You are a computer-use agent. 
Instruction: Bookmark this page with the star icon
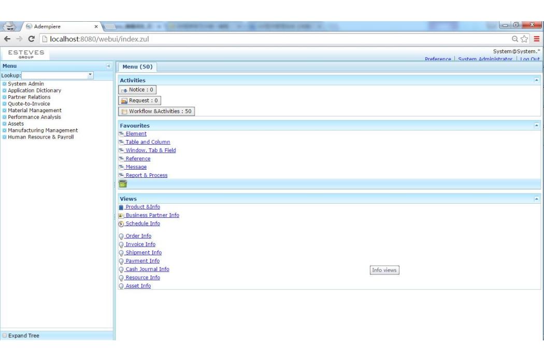click(x=524, y=39)
